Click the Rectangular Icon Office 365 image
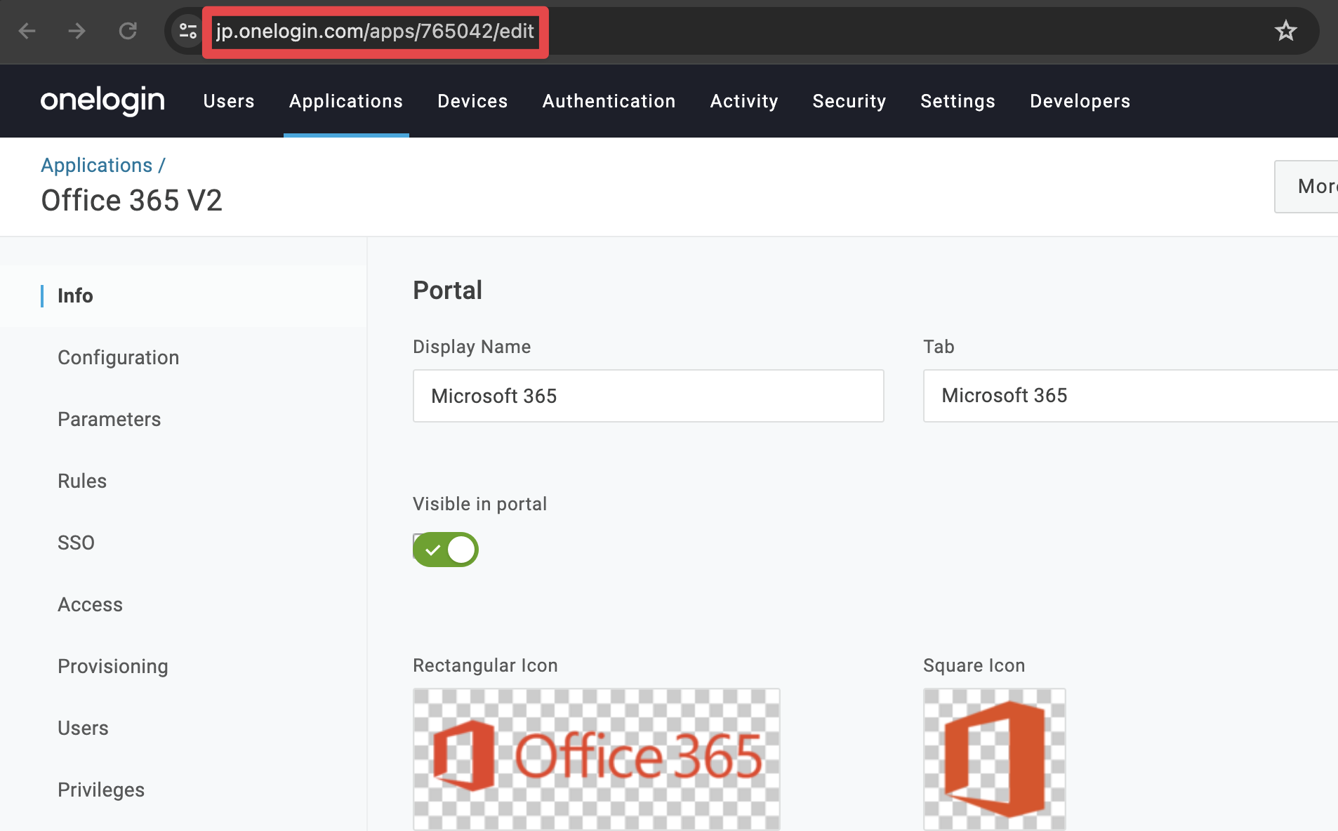 (596, 759)
